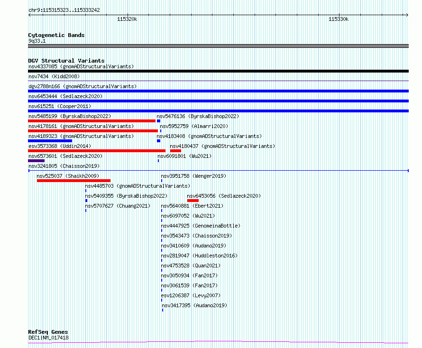Click nsv615251 (Cooper2011) label
Viewport: 422px width, 348px height.
(60, 106)
